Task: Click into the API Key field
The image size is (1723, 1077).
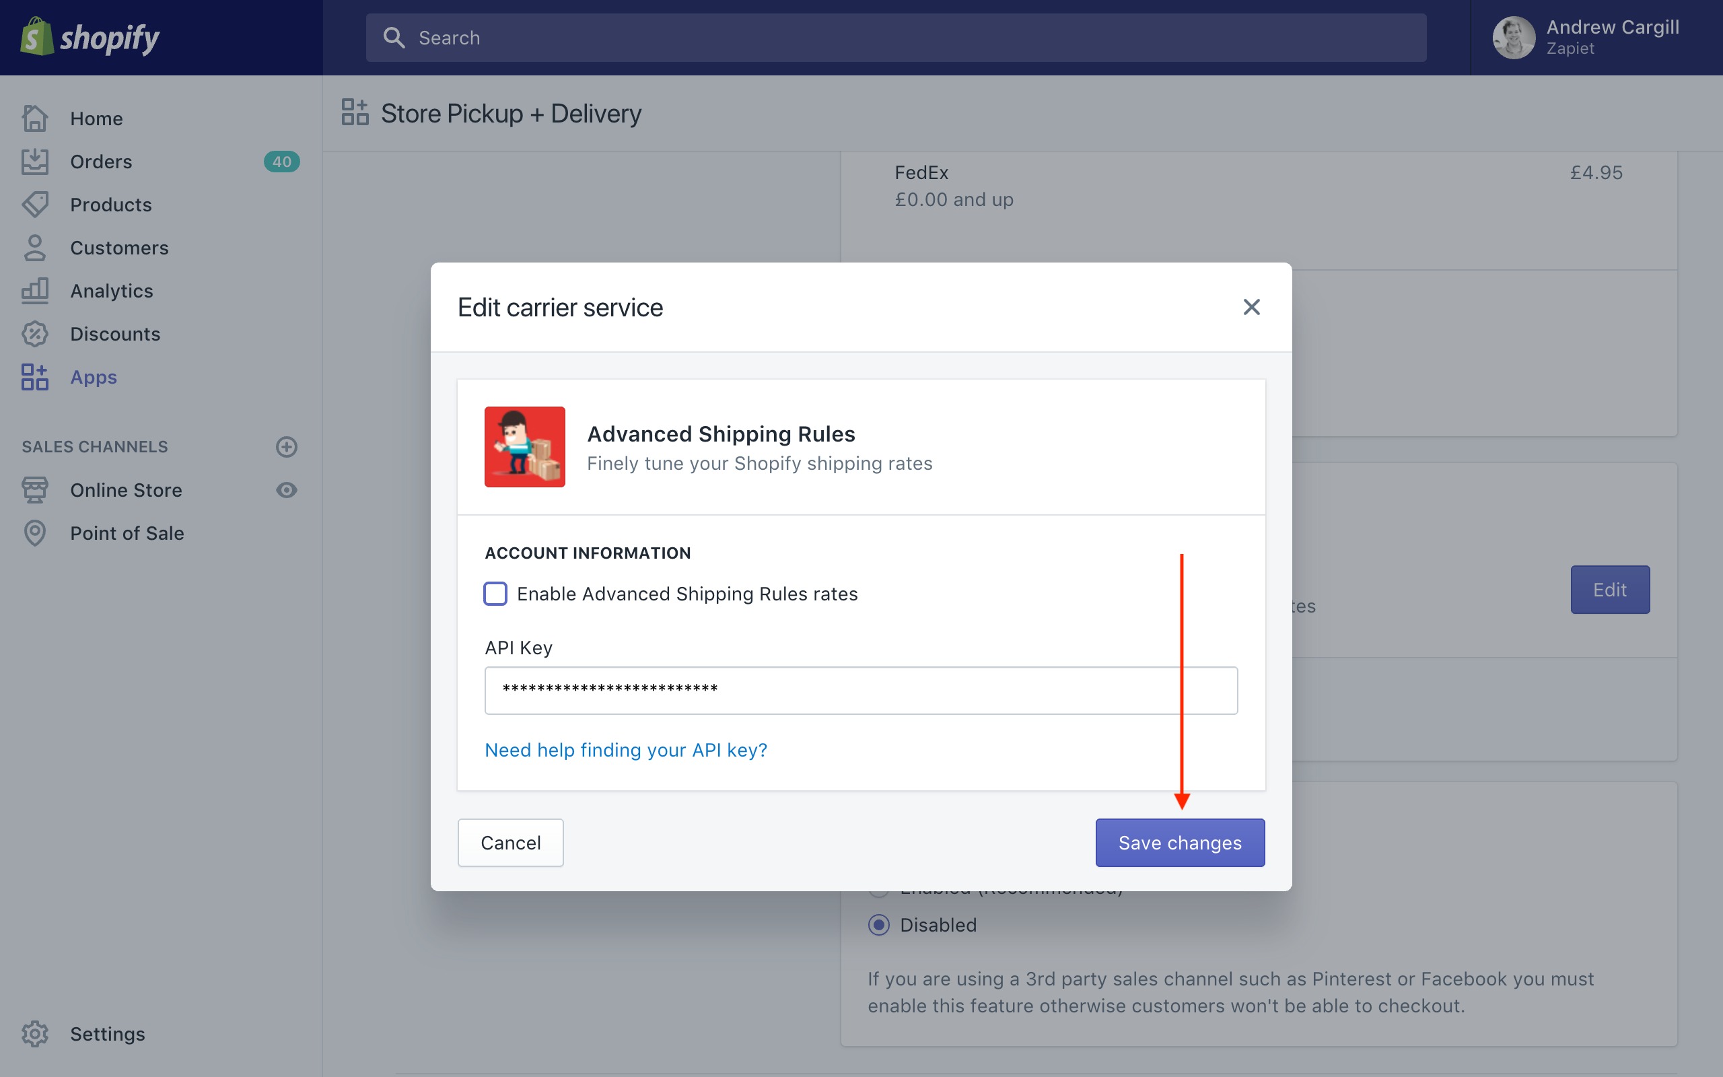Action: [861, 690]
